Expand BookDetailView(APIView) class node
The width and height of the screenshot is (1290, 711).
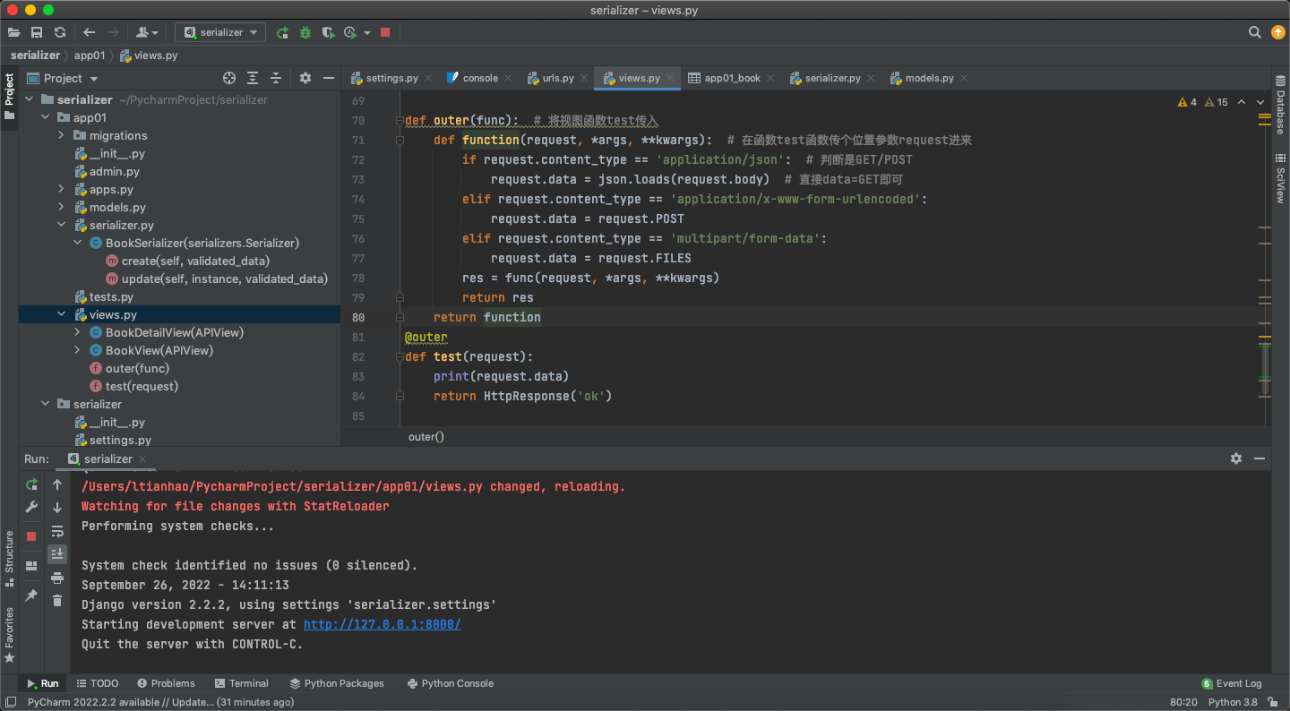pyautogui.click(x=77, y=332)
